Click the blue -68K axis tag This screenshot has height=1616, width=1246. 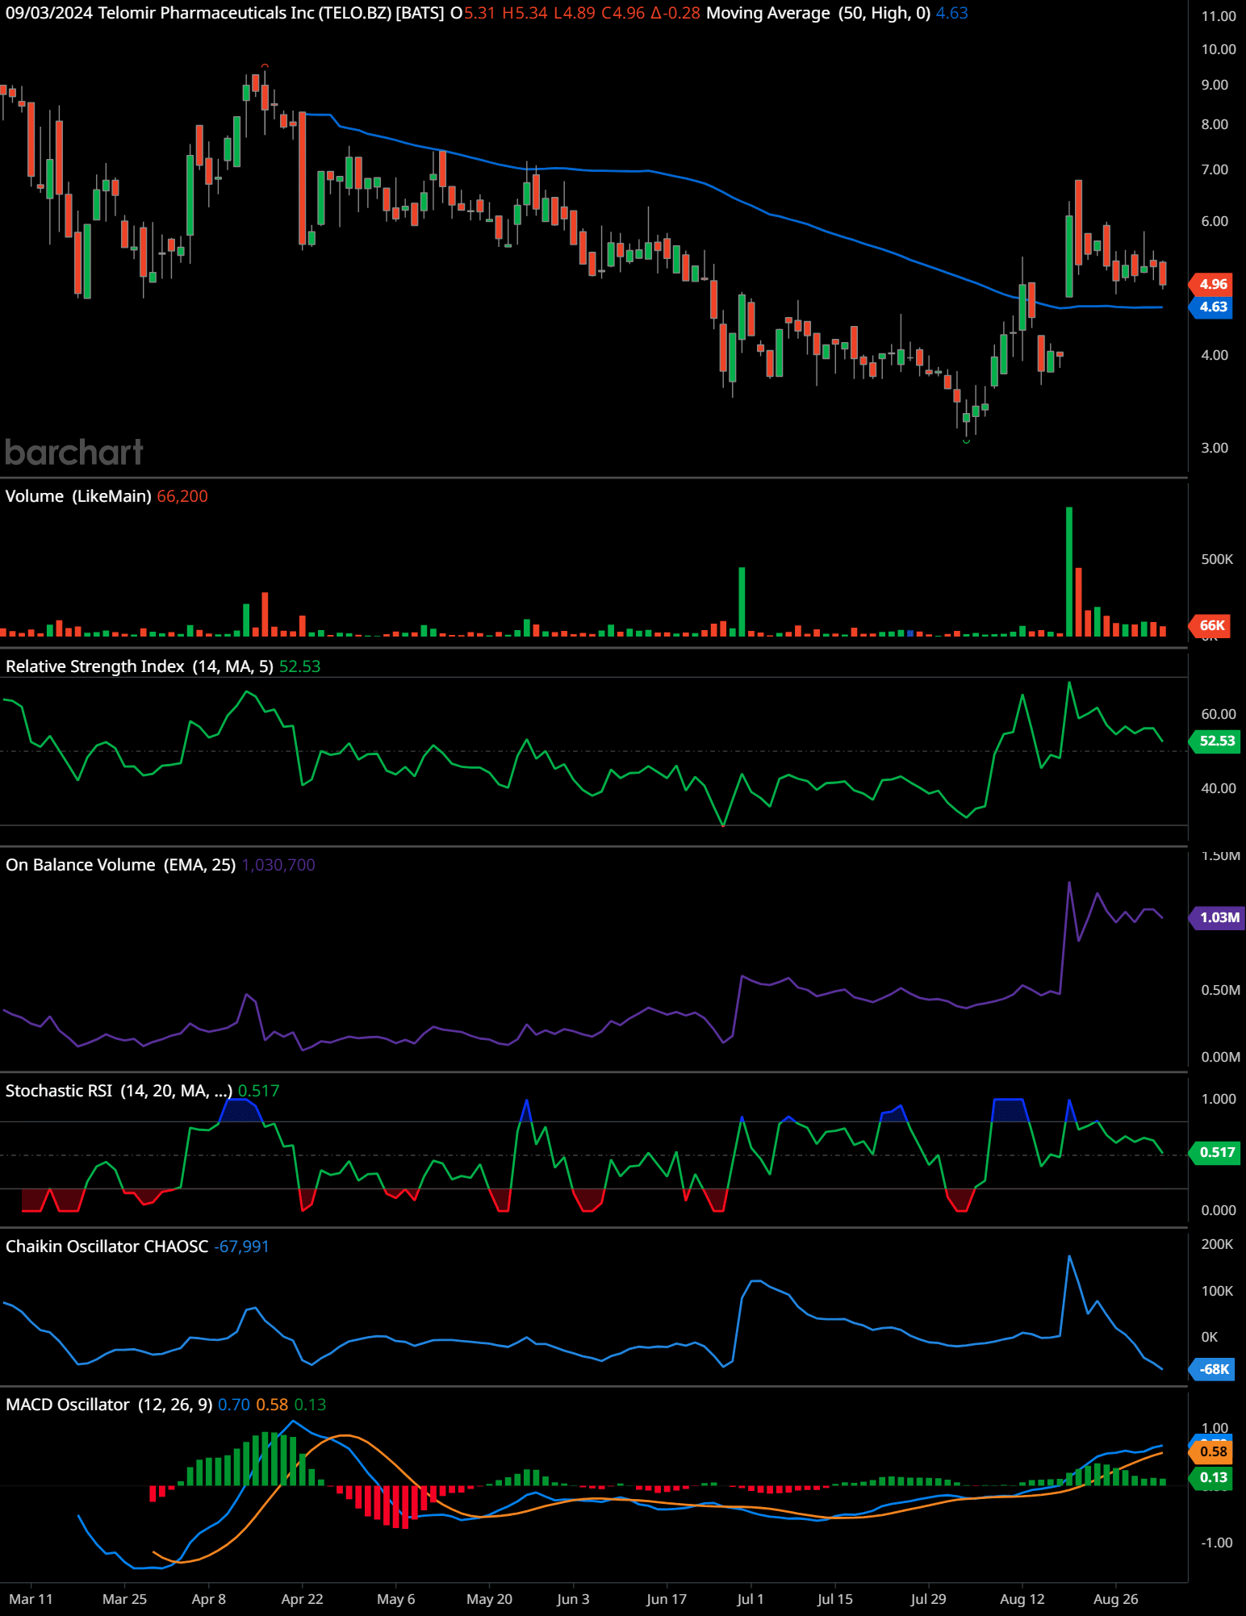tap(1213, 1369)
